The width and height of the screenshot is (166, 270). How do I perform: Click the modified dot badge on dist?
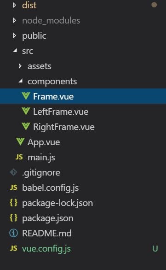pos(154,5)
